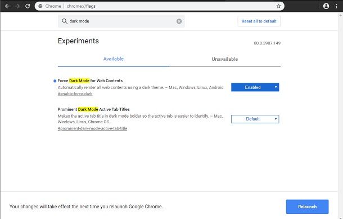The image size is (343, 219).
Task: Click the site info icon in address bar
Action: click(x=40, y=6)
